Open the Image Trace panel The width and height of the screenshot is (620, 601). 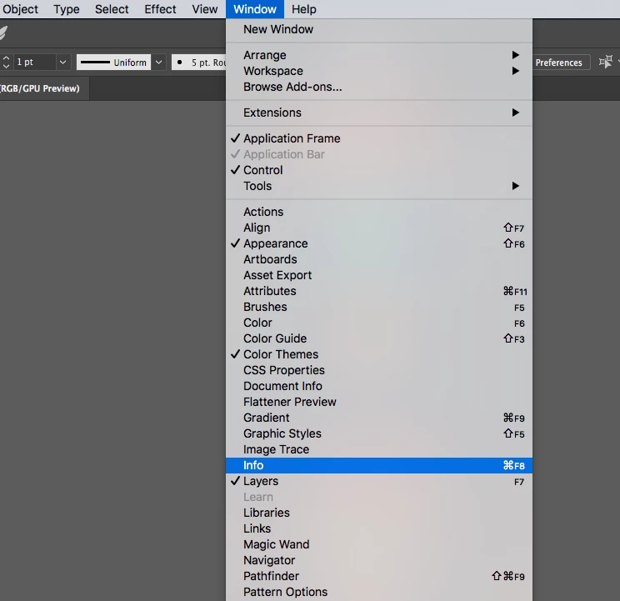pyautogui.click(x=379, y=449)
